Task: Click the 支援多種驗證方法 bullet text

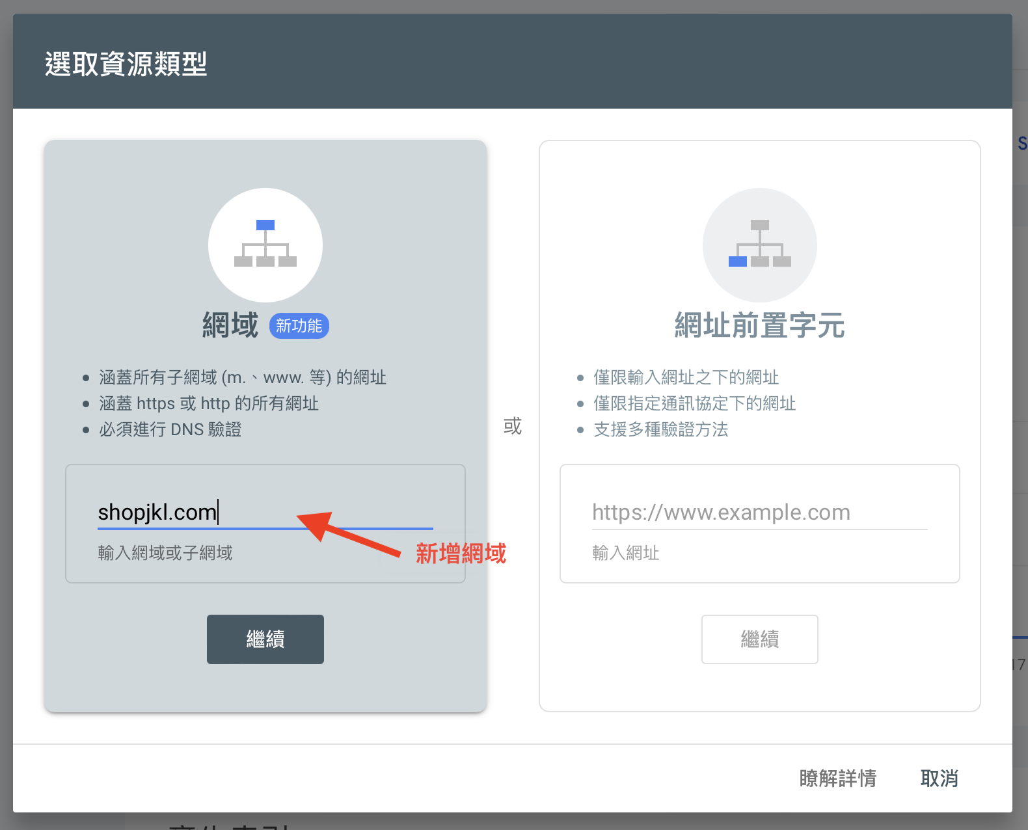Action: [x=660, y=429]
